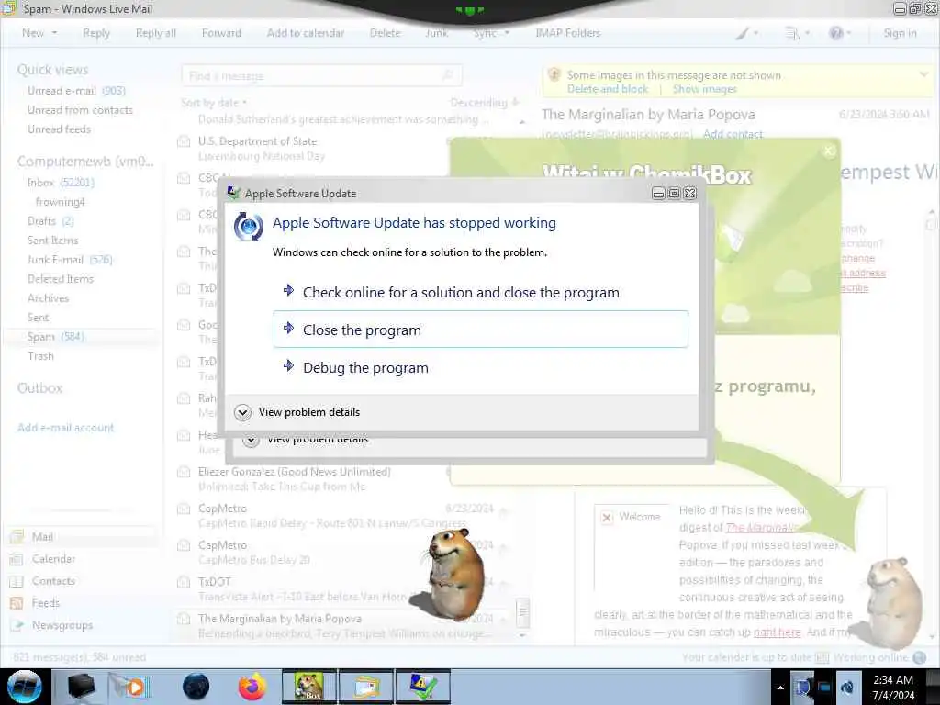The height and width of the screenshot is (705, 940).
Task: Choose Debug the program option
Action: pos(480,367)
